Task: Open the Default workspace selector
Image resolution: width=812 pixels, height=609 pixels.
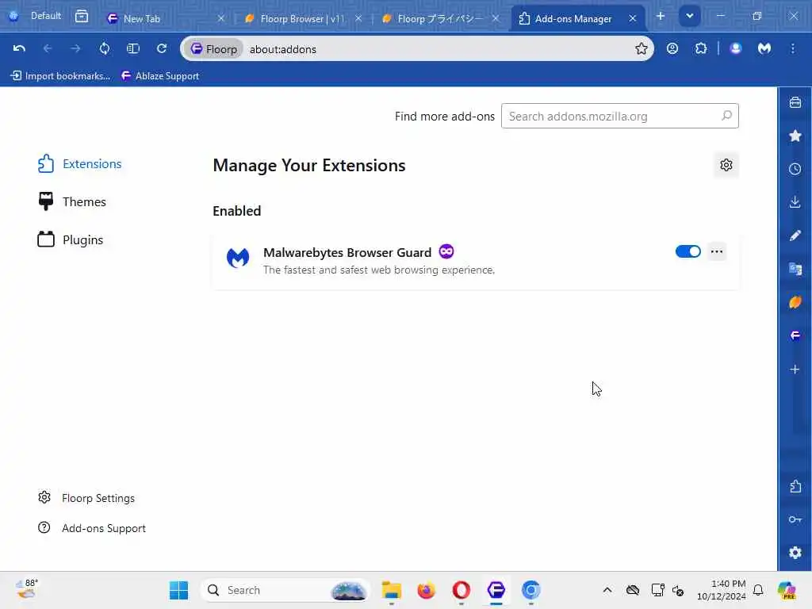Action: (35, 16)
